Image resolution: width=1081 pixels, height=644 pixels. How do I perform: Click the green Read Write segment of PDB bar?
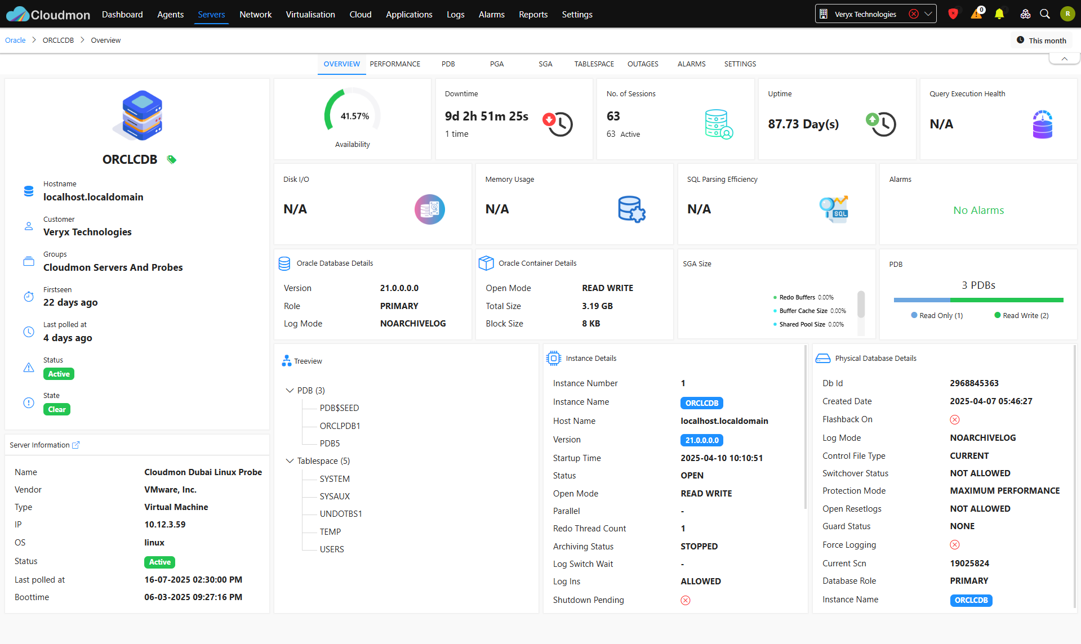point(1007,300)
